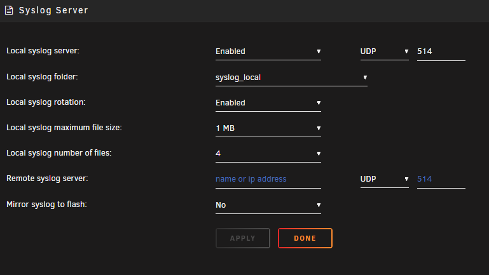
Task: Click the DONE button
Action: (x=305, y=238)
